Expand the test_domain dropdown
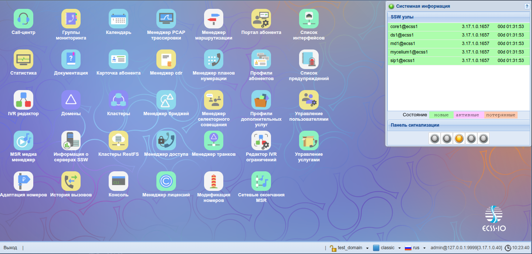 pos(367,248)
